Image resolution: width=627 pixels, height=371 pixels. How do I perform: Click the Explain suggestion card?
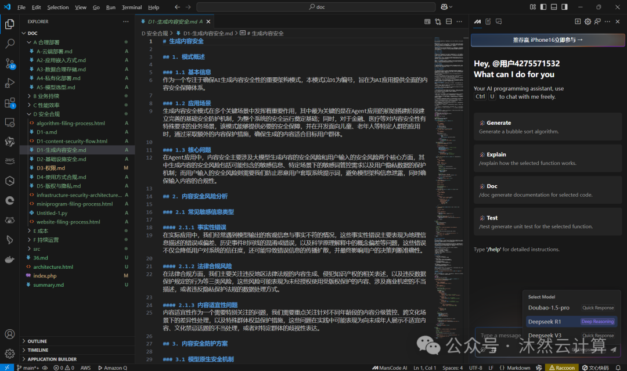click(548, 159)
